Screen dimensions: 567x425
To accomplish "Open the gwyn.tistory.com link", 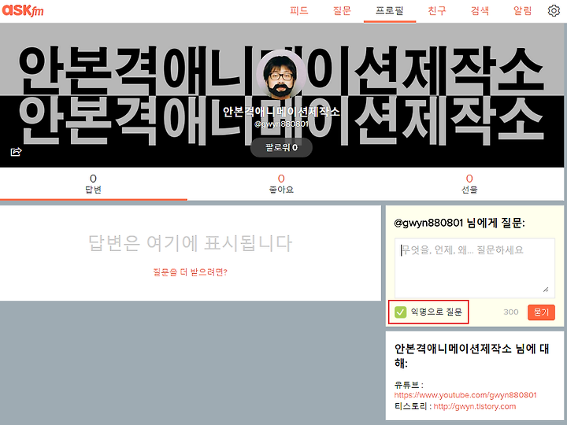I will click(475, 407).
